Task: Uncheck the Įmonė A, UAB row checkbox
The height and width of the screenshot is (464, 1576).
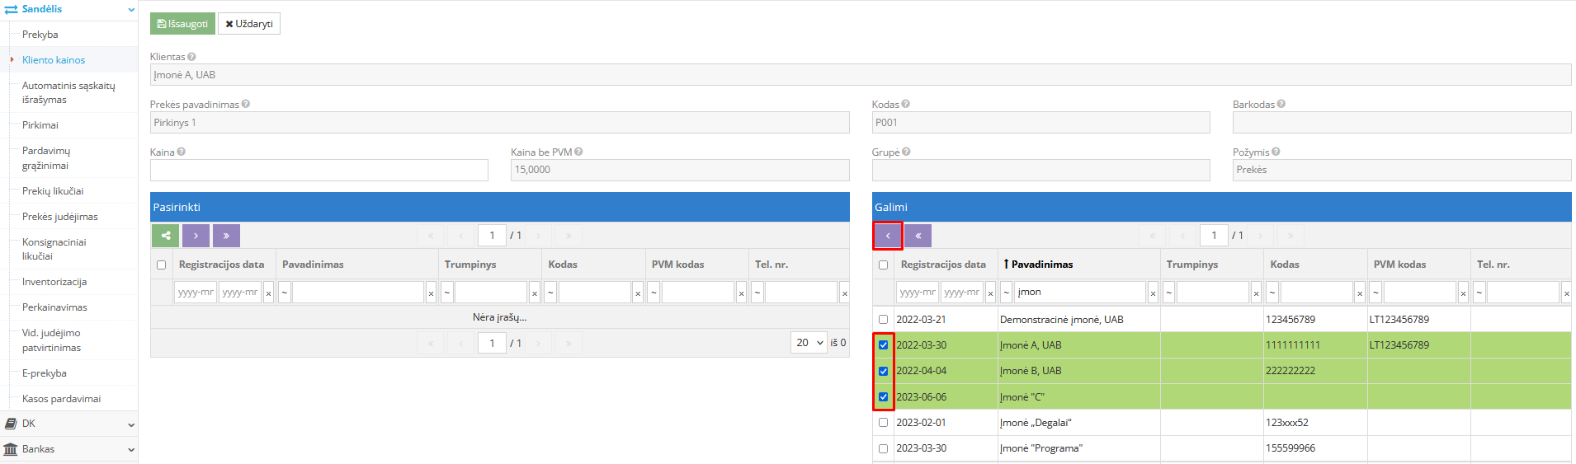Action: coord(883,345)
